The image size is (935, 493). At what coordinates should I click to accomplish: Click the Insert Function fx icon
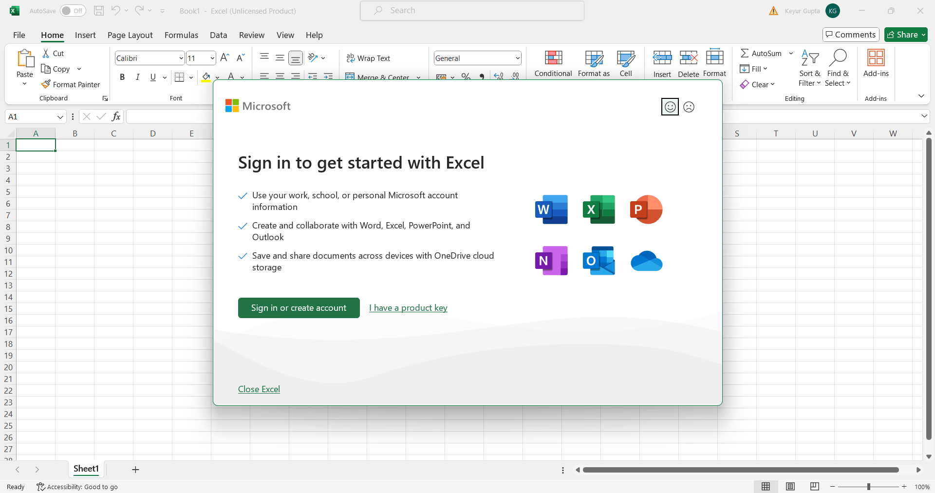pos(116,116)
